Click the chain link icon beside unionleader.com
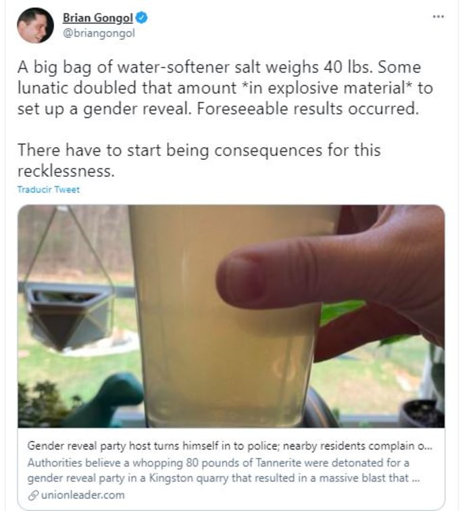 tap(32, 495)
